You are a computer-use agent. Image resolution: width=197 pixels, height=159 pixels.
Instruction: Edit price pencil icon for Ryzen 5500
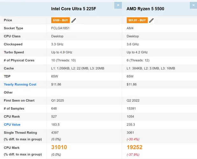click(x=151, y=20)
